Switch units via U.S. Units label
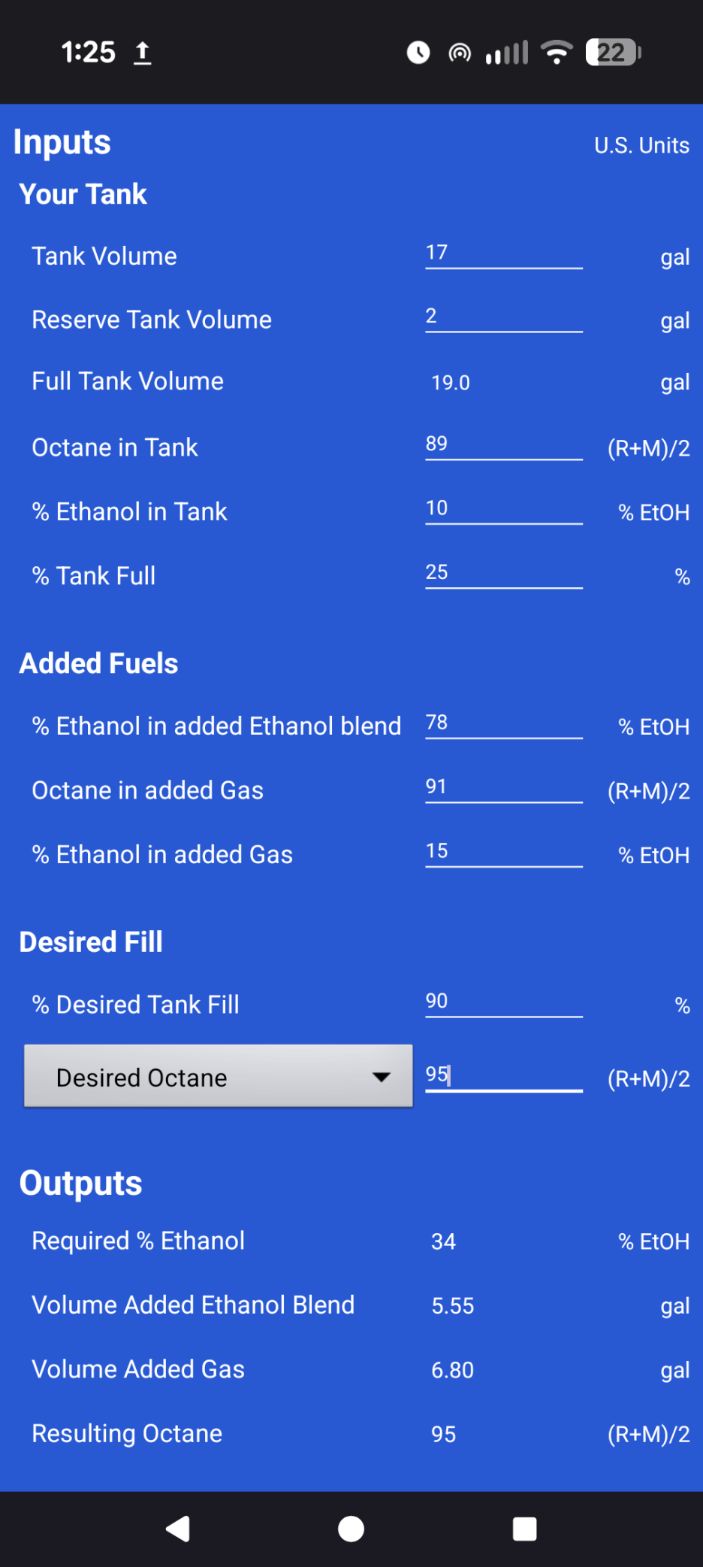The height and width of the screenshot is (1567, 703). coord(641,145)
